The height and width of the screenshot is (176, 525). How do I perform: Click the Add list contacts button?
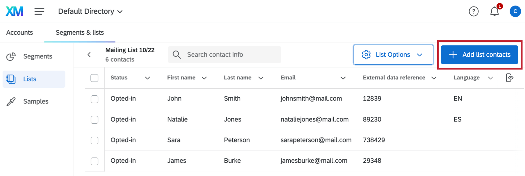479,55
